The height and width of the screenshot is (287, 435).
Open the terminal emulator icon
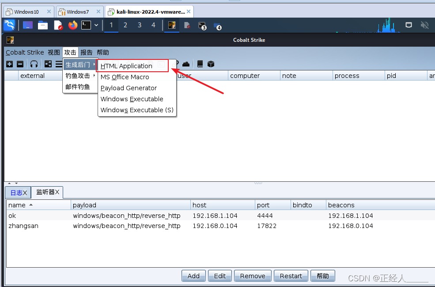coord(86,25)
